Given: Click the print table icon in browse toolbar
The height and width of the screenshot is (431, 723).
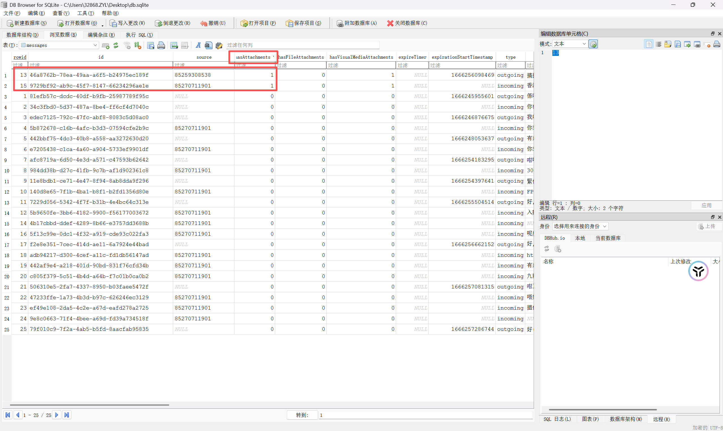Looking at the screenshot, I should pos(161,45).
